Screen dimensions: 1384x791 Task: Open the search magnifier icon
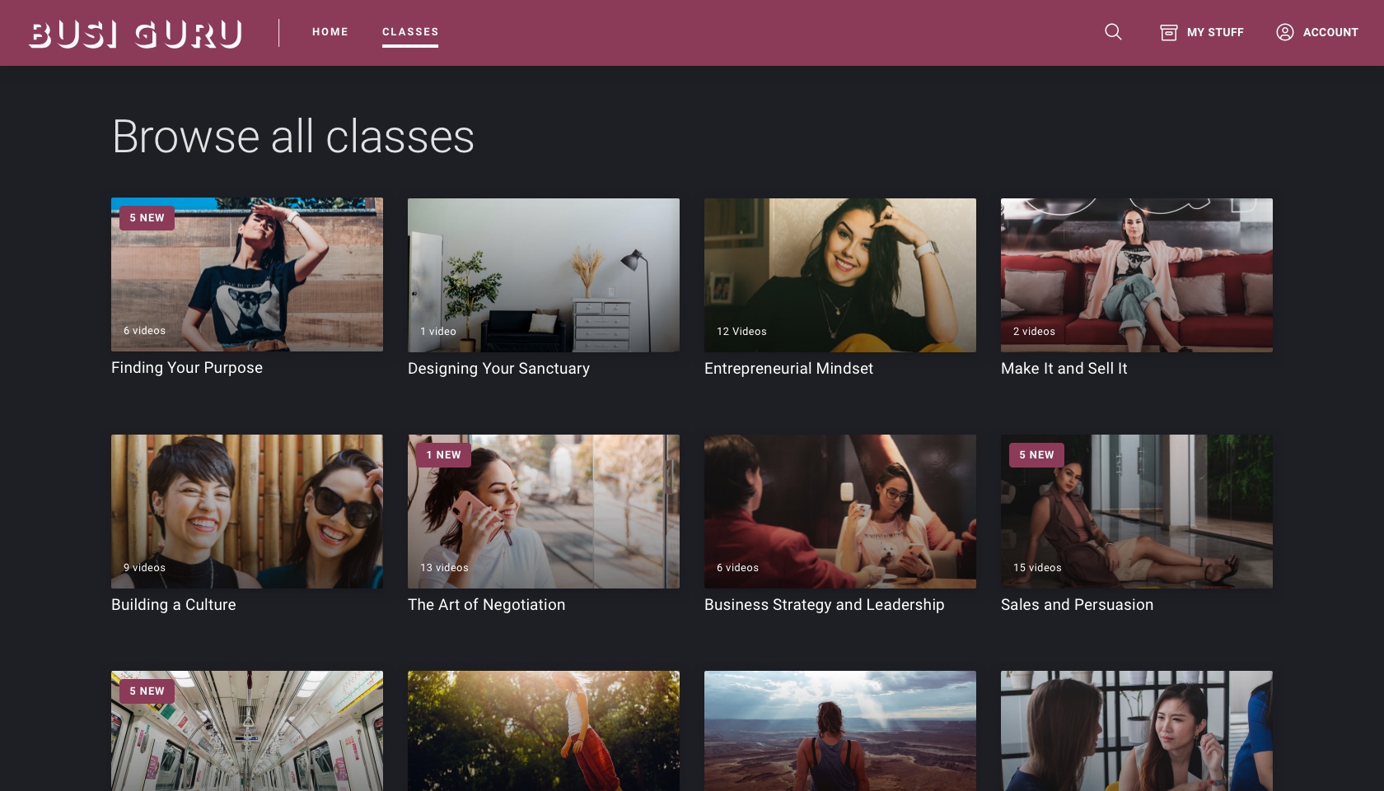click(1113, 32)
